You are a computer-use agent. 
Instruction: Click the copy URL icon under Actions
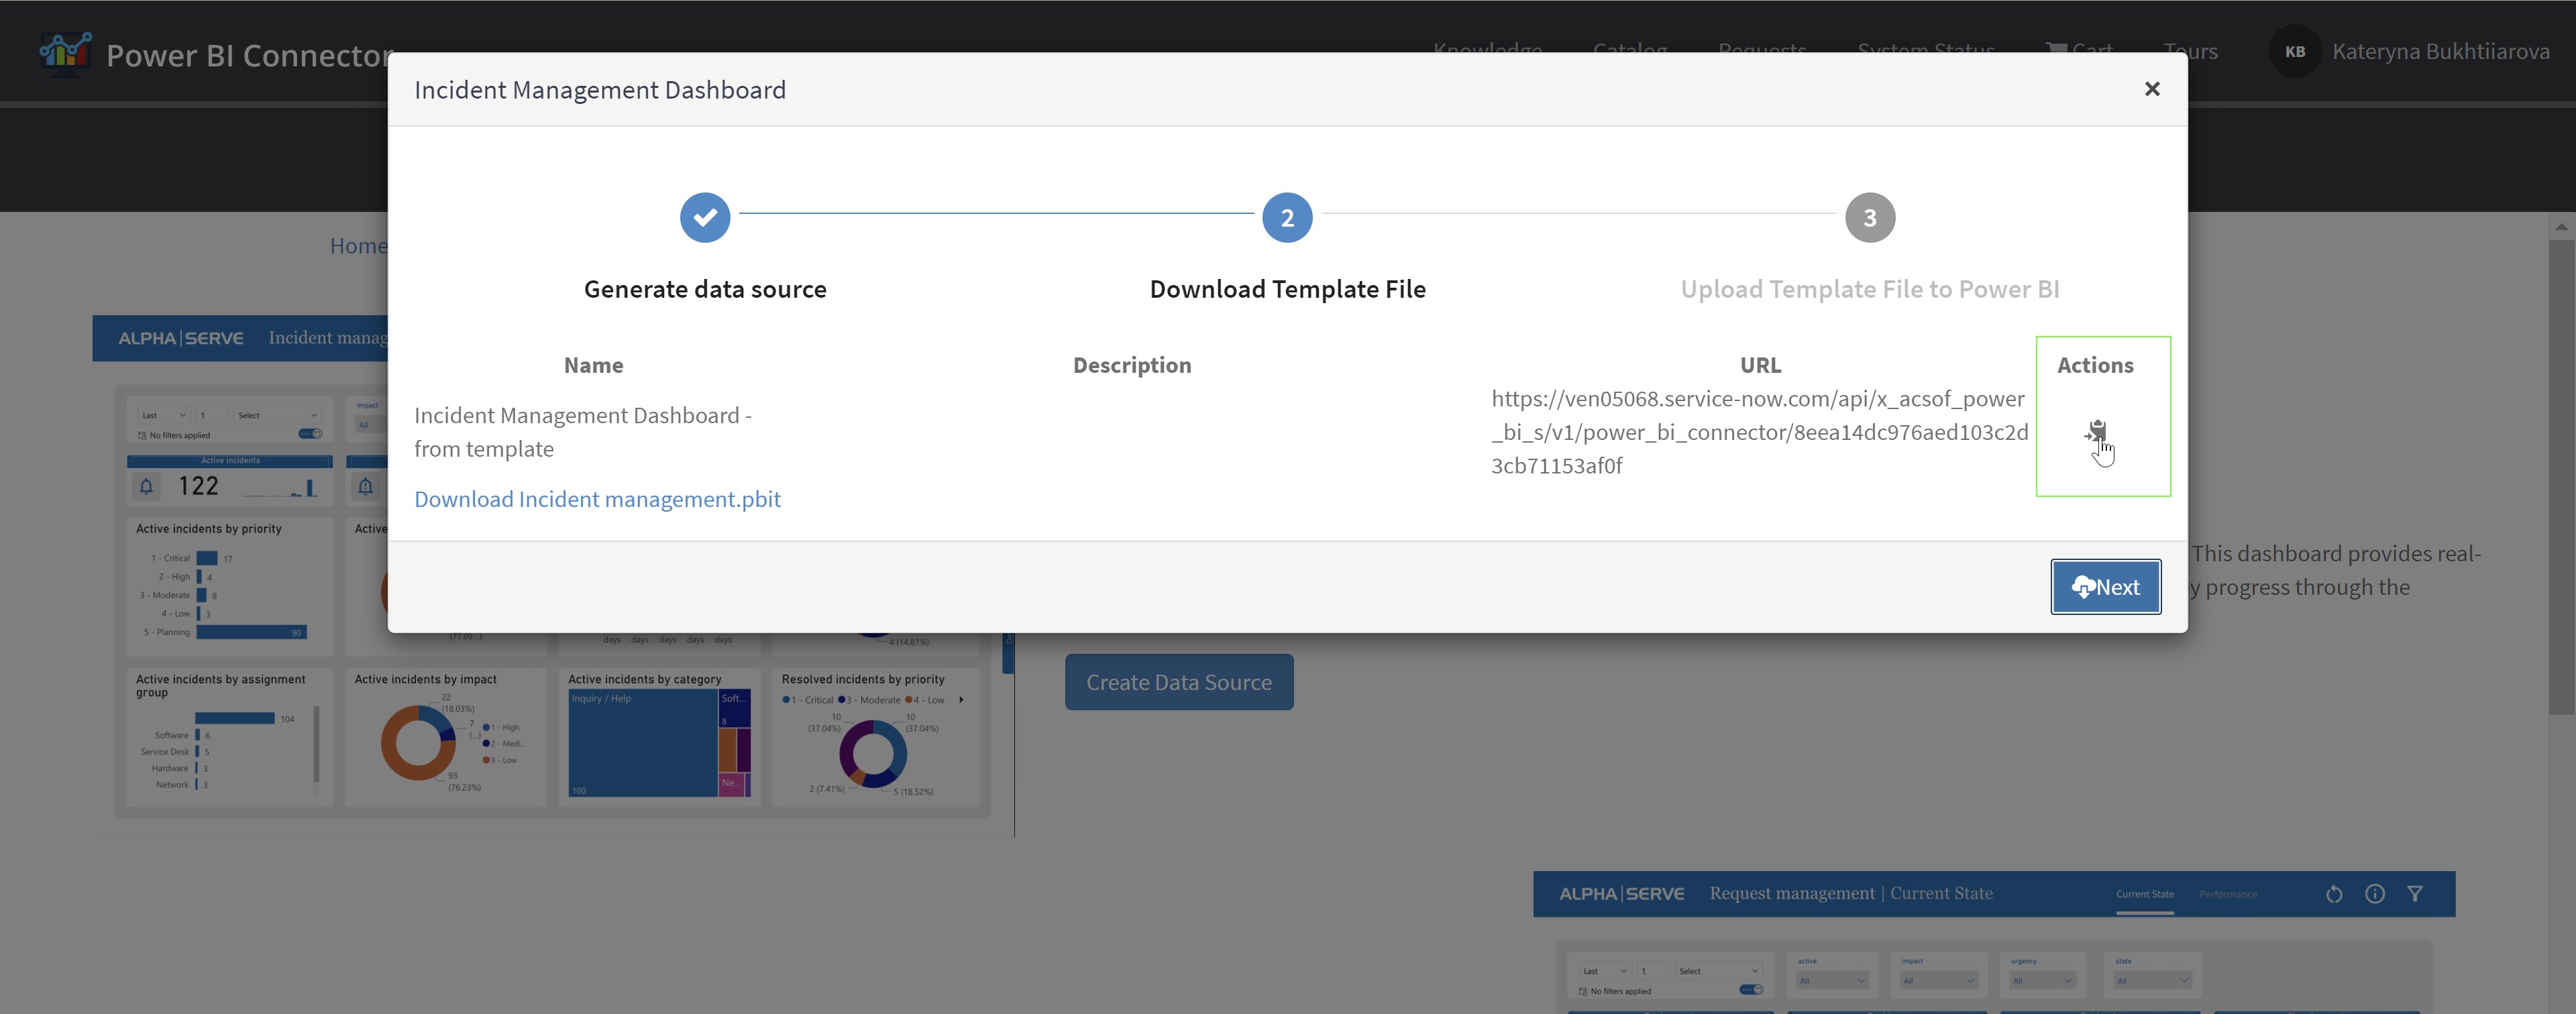(2096, 431)
